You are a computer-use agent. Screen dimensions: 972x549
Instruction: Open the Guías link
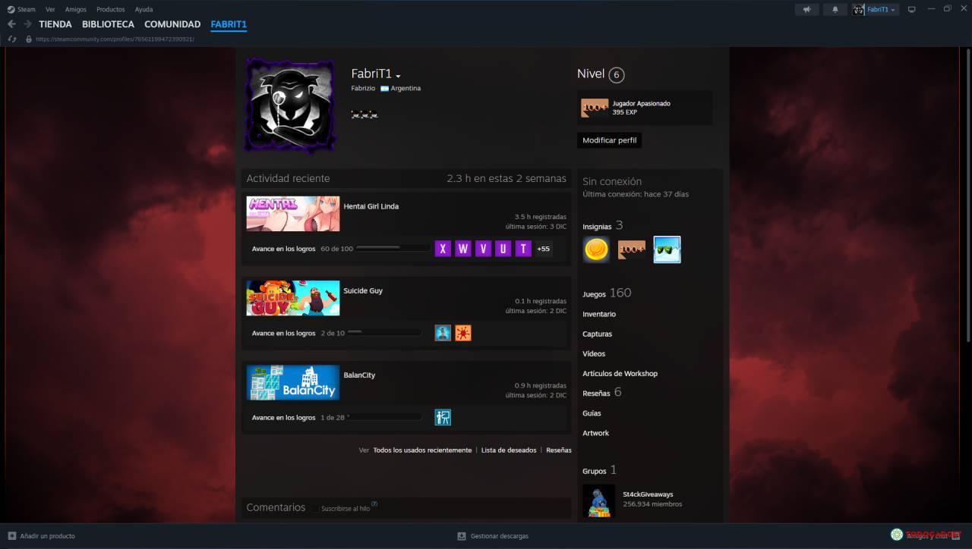click(592, 413)
